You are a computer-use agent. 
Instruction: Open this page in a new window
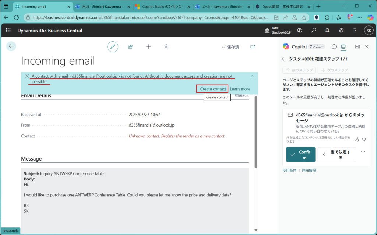[253, 47]
